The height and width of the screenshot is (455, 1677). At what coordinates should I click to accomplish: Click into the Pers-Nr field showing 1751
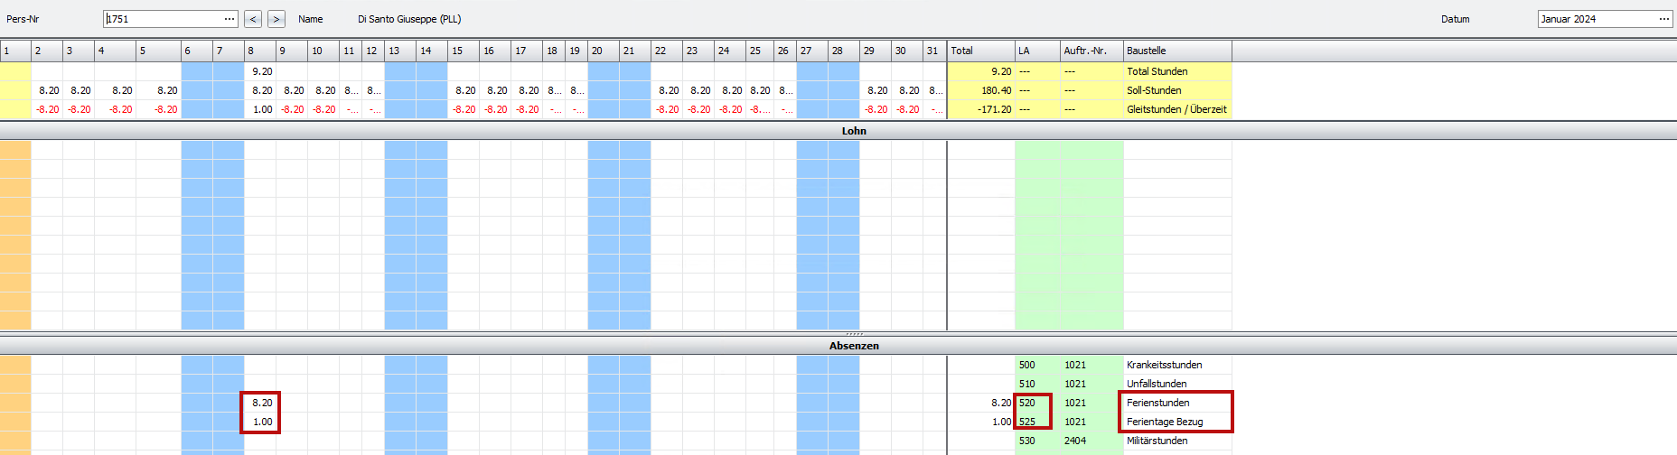pos(163,19)
